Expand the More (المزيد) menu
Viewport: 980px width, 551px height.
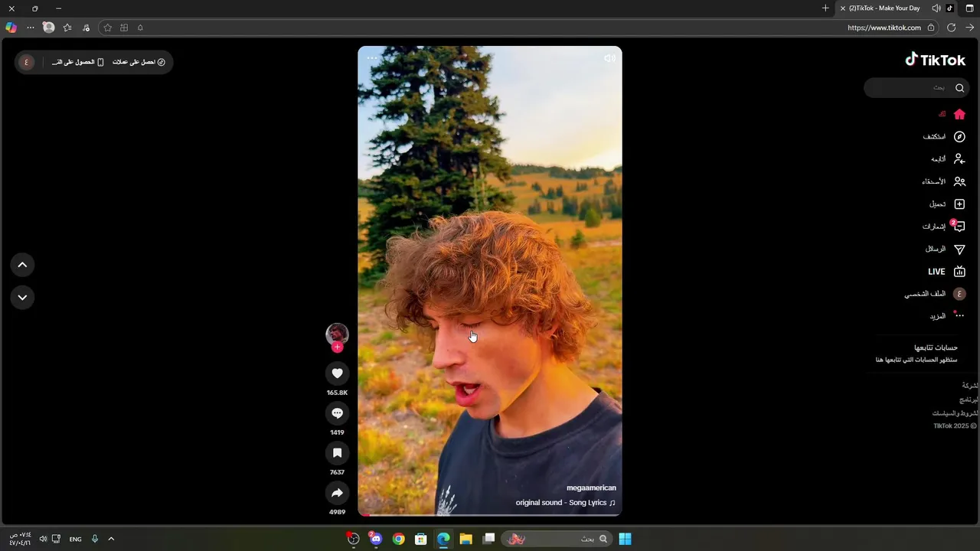948,316
